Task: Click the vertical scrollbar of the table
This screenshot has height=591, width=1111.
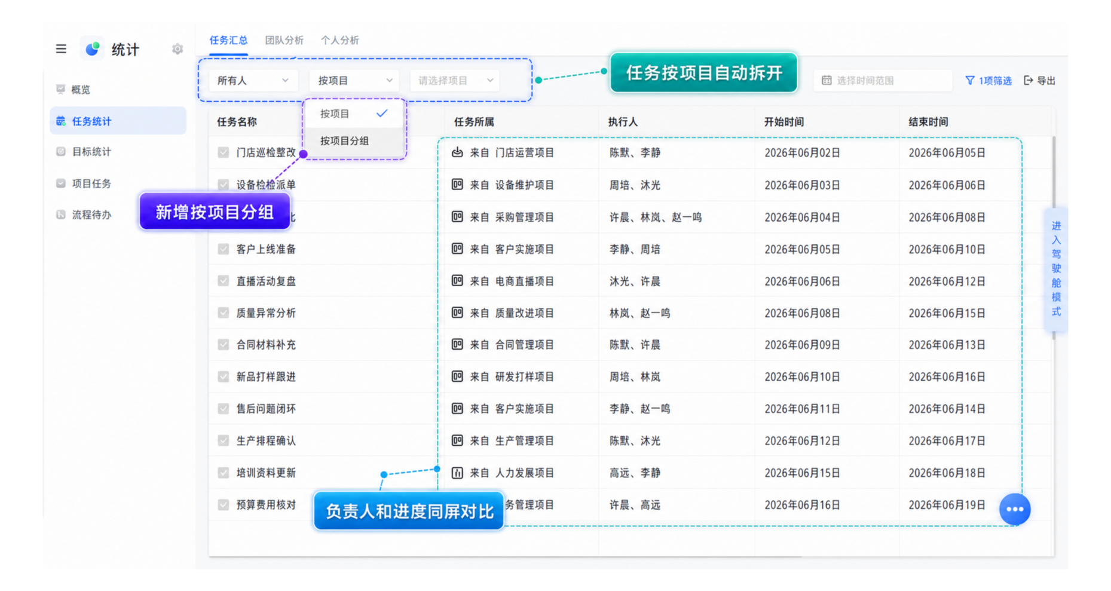Action: coord(1054,239)
